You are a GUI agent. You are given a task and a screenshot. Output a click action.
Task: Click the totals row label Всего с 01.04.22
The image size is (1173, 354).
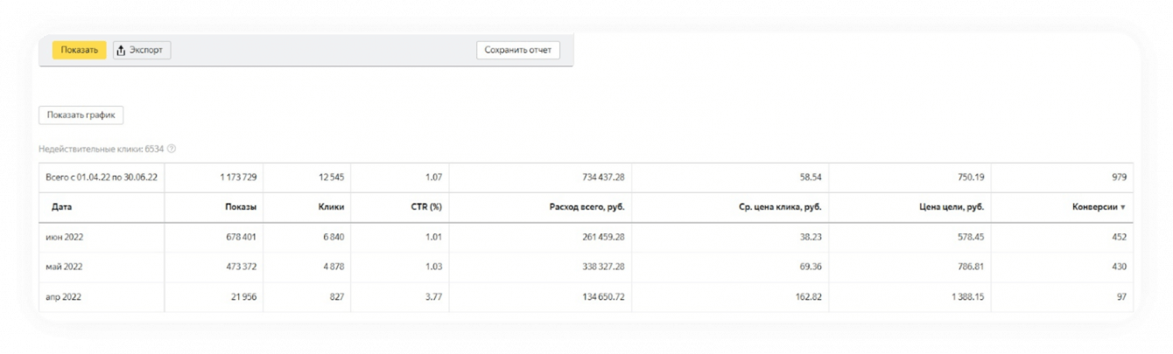click(100, 177)
